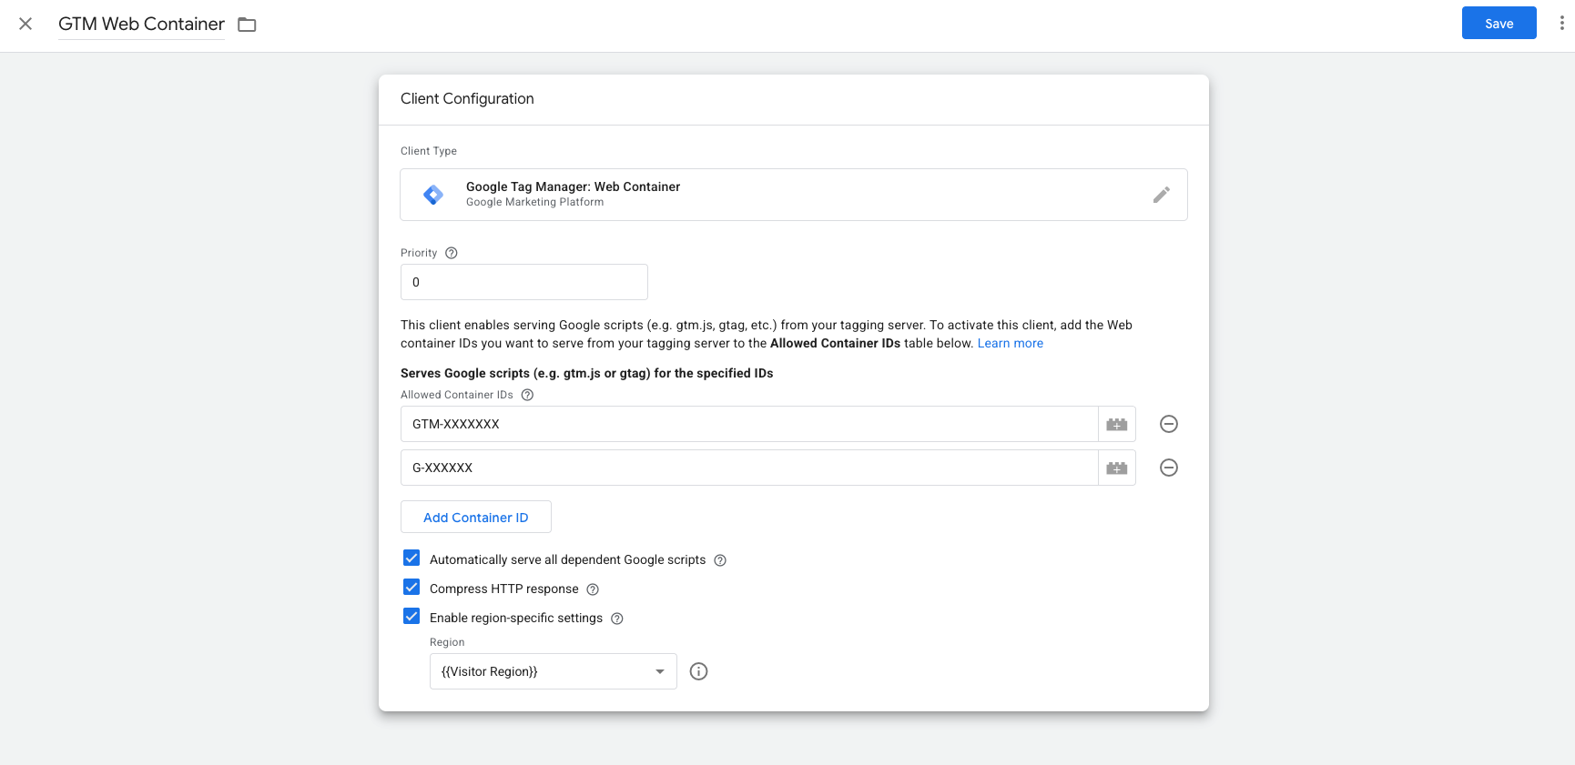Image resolution: width=1575 pixels, height=765 pixels.
Task: Follow the Learn more link
Action: 1010,343
